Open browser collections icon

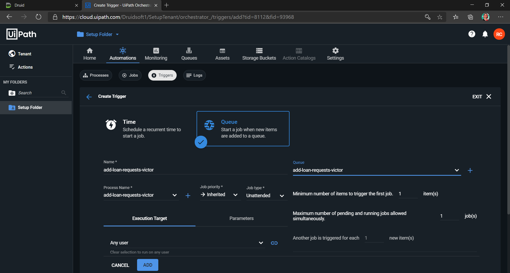470,17
